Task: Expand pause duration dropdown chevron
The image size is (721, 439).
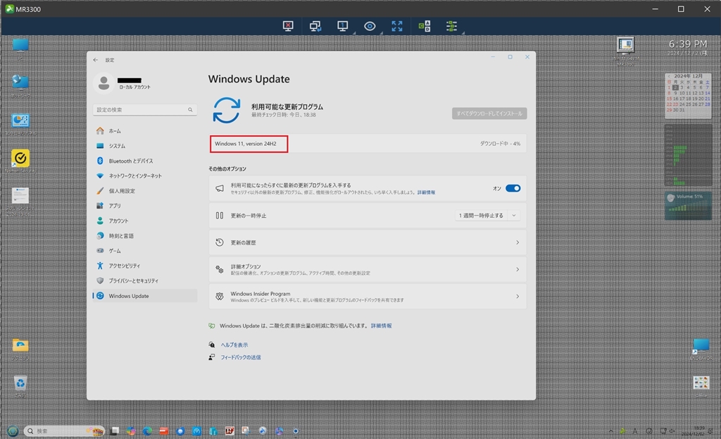Action: pyautogui.click(x=514, y=216)
